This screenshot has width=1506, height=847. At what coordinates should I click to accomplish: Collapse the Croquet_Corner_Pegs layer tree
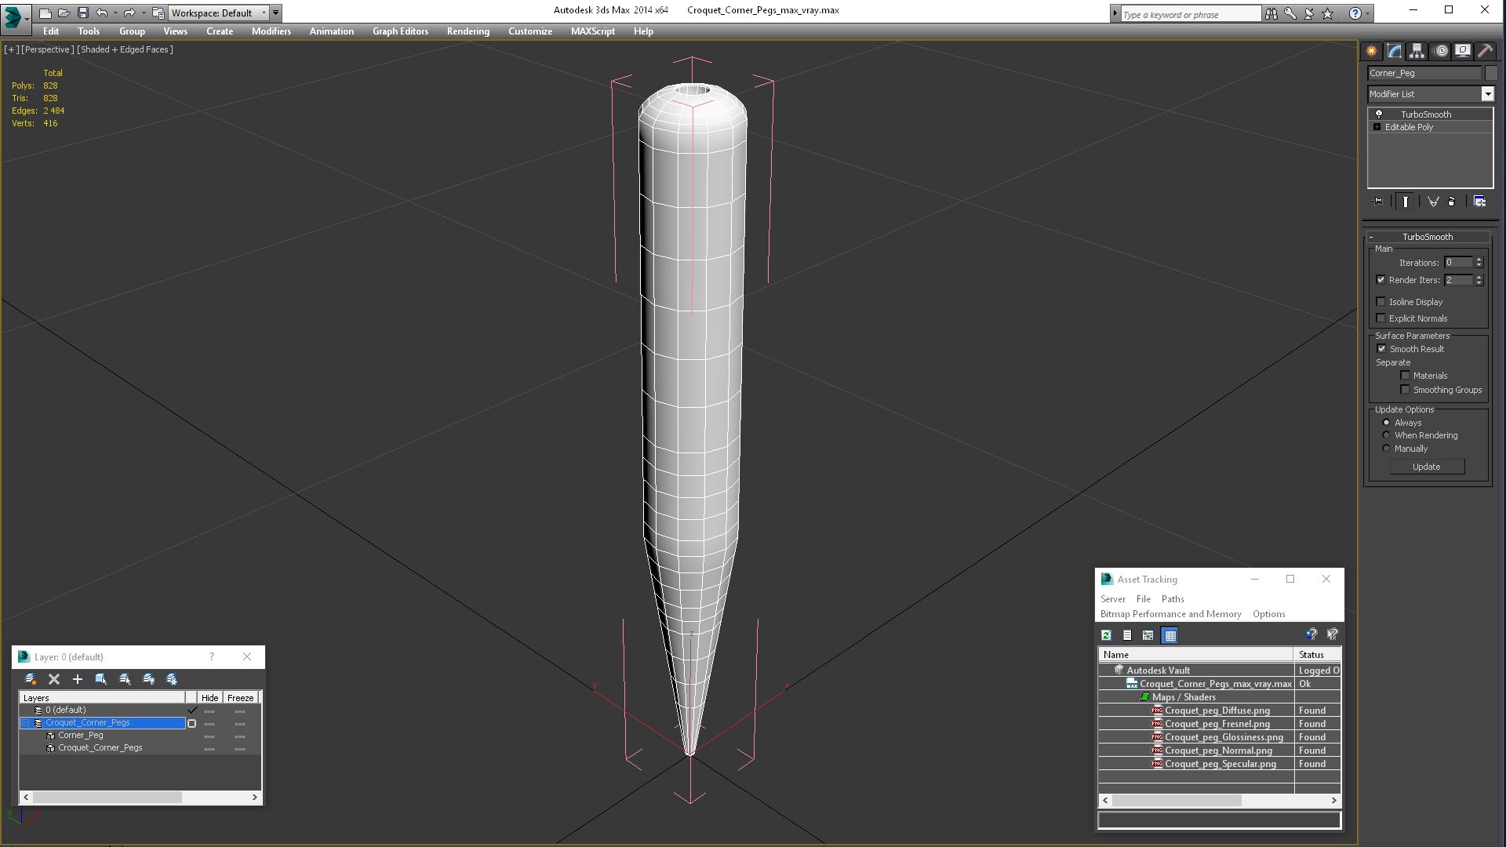pyautogui.click(x=25, y=723)
